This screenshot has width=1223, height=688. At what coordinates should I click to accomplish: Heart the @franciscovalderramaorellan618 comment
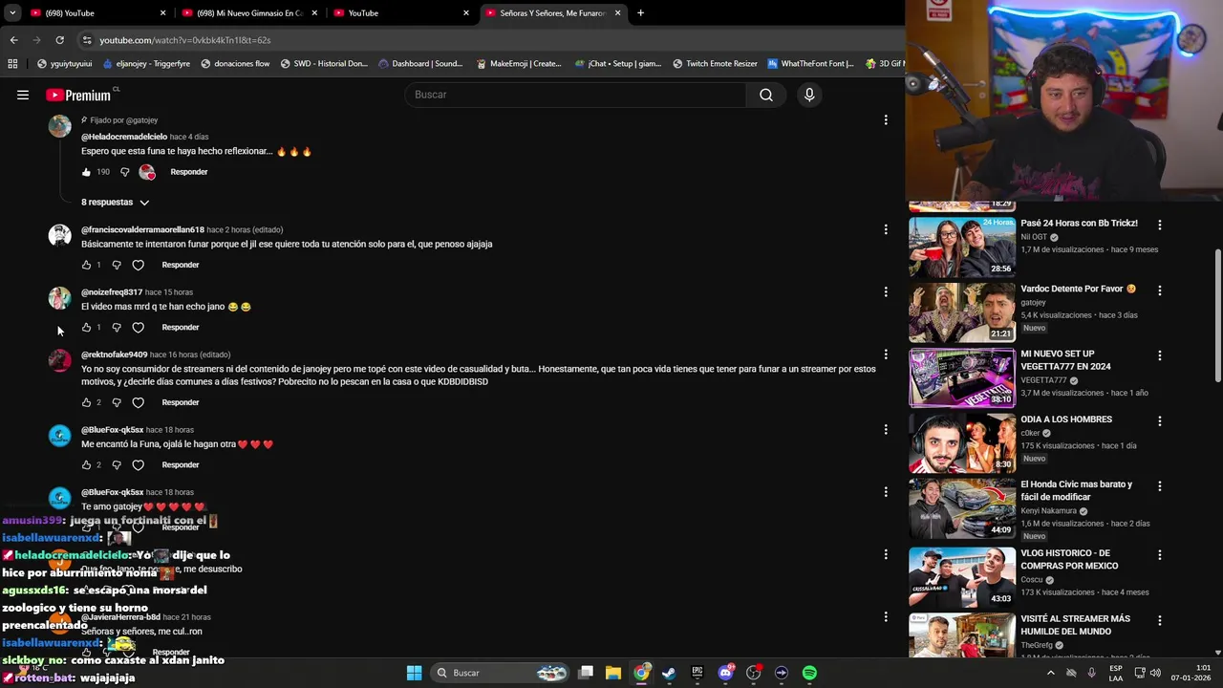[x=138, y=265]
